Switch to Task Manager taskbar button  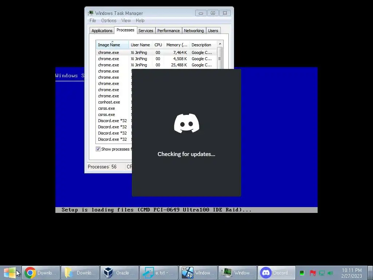pyautogui.click(x=237, y=273)
